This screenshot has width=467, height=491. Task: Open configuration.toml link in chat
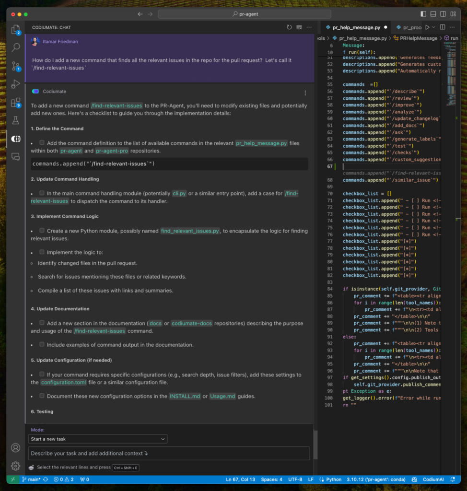[64, 382]
